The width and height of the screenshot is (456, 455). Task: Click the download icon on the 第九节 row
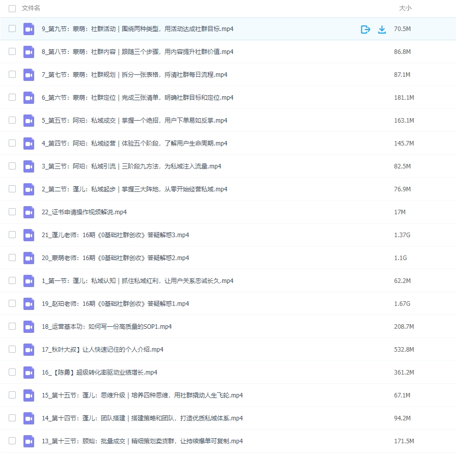coord(382,30)
